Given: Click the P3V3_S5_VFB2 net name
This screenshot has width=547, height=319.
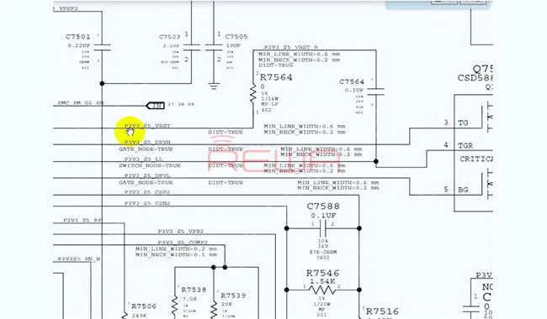Looking at the screenshot, I should coord(181,232).
